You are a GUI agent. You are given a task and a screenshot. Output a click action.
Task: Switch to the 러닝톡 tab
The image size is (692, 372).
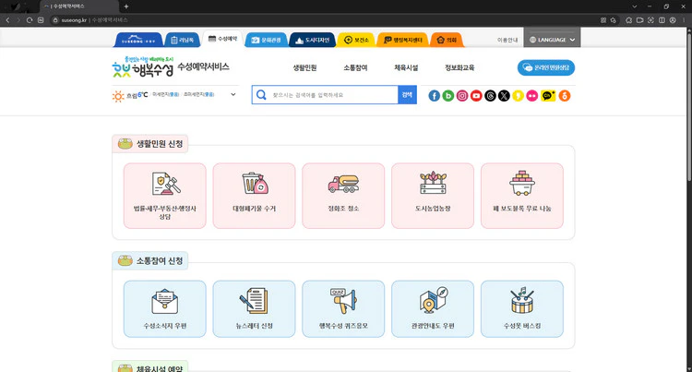(x=183, y=40)
